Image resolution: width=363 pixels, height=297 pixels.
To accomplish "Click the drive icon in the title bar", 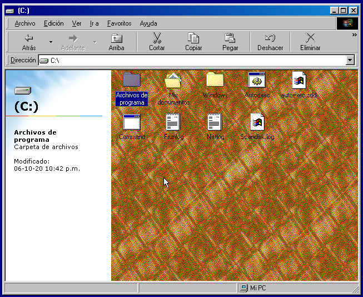I will pos(9,11).
